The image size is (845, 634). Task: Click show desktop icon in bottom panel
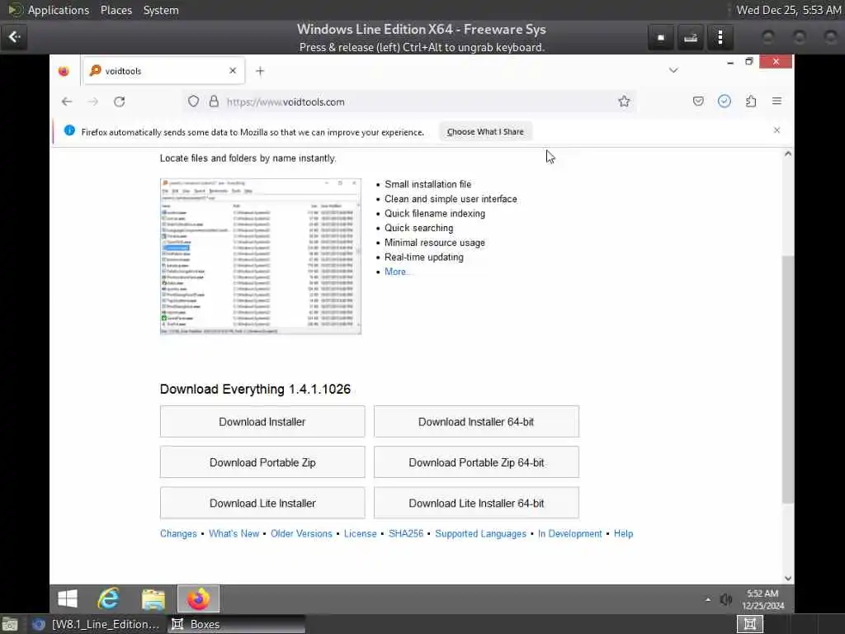click(x=10, y=624)
